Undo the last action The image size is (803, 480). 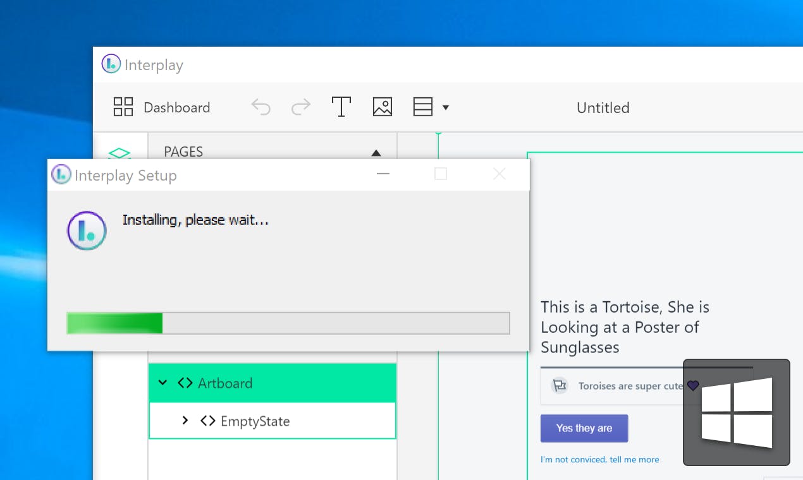point(261,107)
